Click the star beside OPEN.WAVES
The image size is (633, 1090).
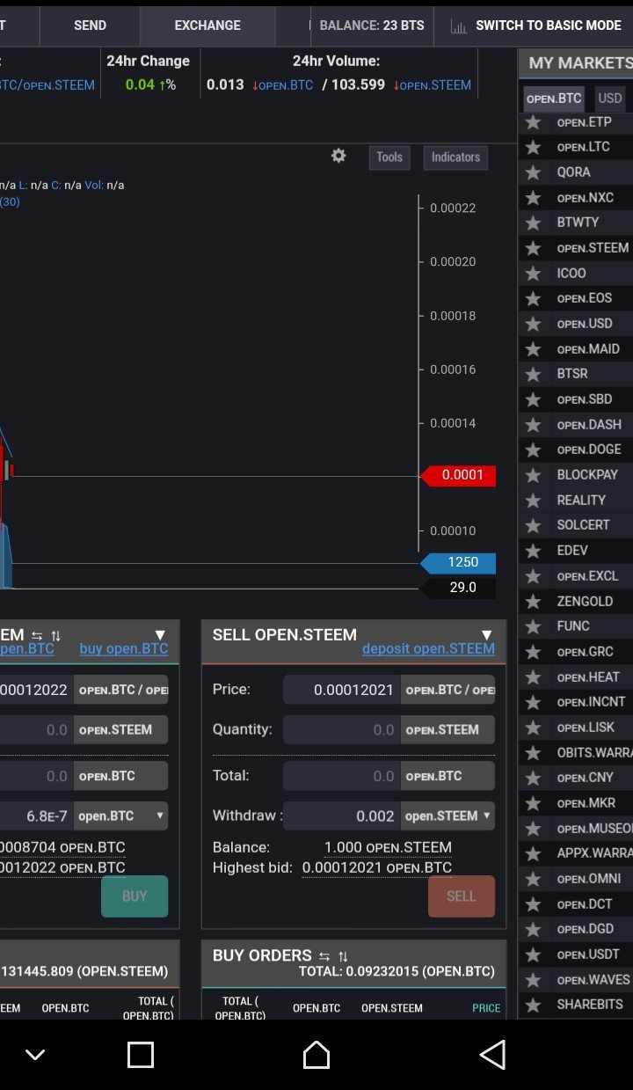click(533, 980)
